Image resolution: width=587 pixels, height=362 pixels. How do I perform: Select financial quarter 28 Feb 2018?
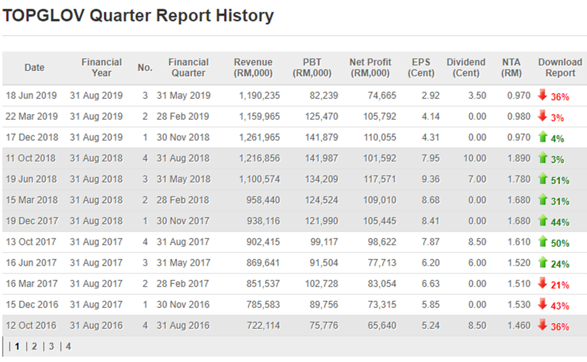pos(183,200)
